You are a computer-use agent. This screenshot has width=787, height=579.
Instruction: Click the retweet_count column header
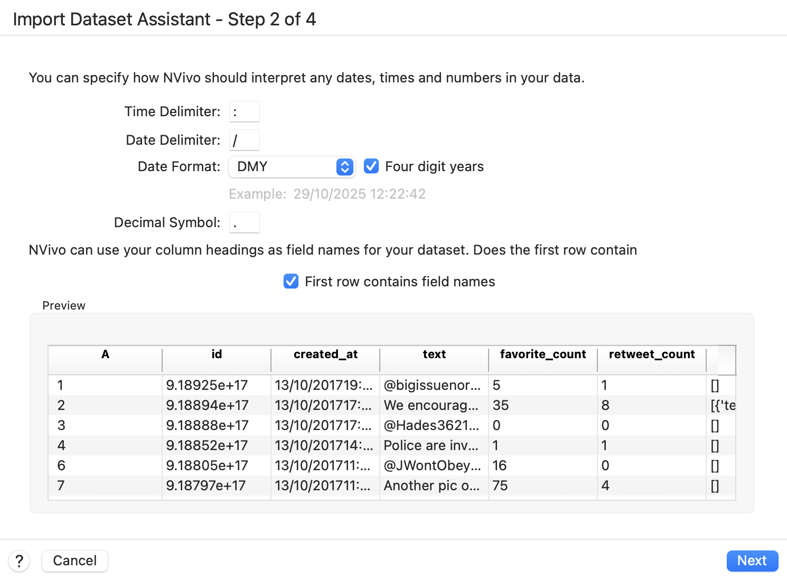651,354
